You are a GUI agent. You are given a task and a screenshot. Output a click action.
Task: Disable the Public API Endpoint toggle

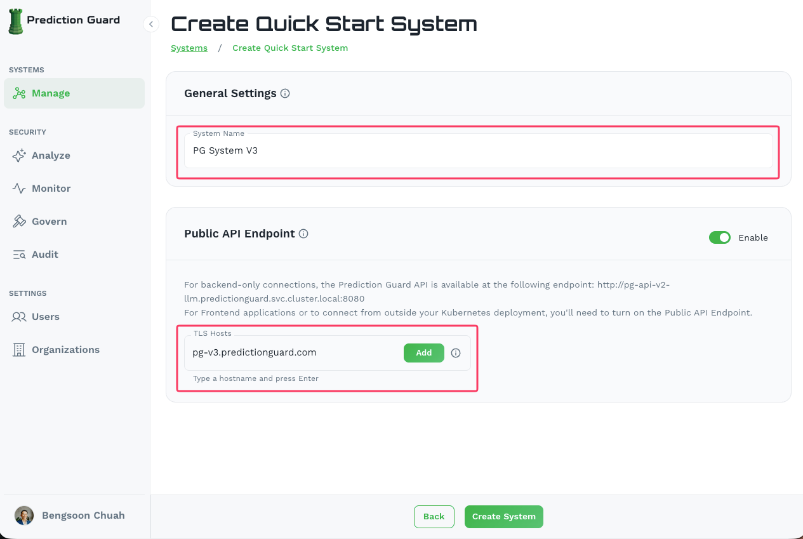pos(720,237)
